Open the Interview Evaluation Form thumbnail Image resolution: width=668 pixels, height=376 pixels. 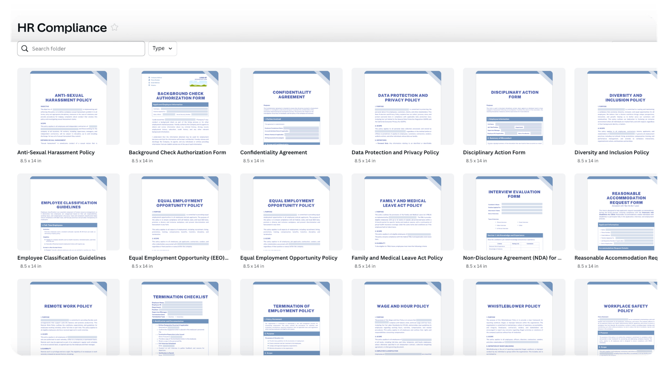514,212
